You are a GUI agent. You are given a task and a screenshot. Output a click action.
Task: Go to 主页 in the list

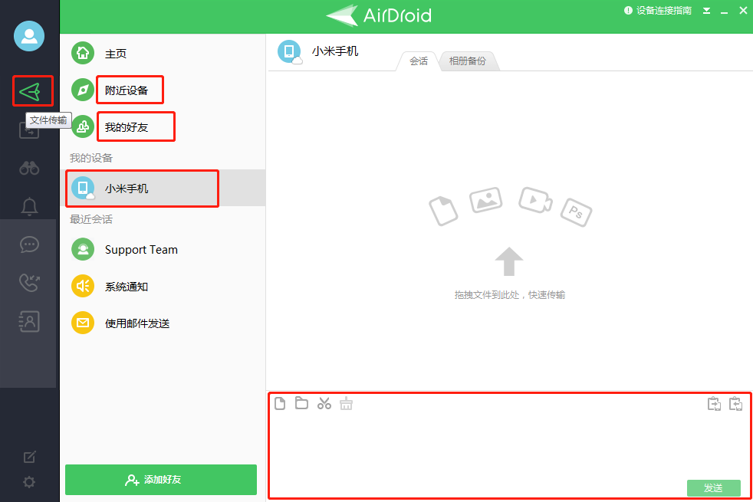point(163,54)
